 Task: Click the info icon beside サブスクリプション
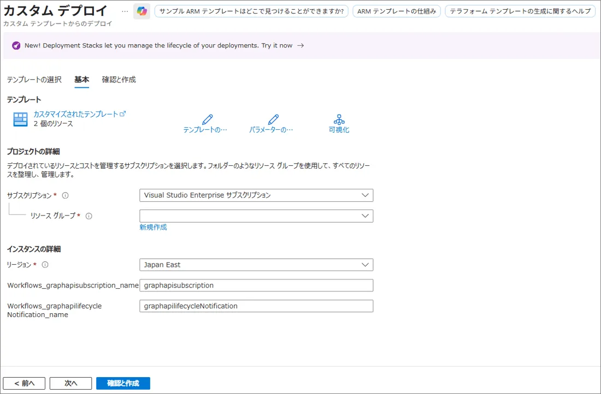pyautogui.click(x=65, y=195)
